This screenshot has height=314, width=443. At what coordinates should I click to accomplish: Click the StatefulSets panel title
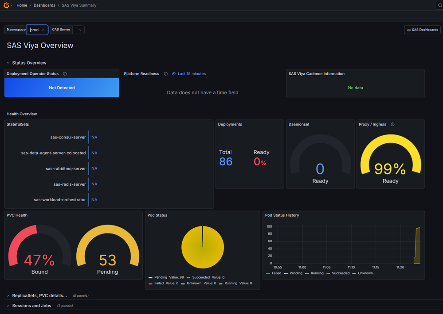18,124
